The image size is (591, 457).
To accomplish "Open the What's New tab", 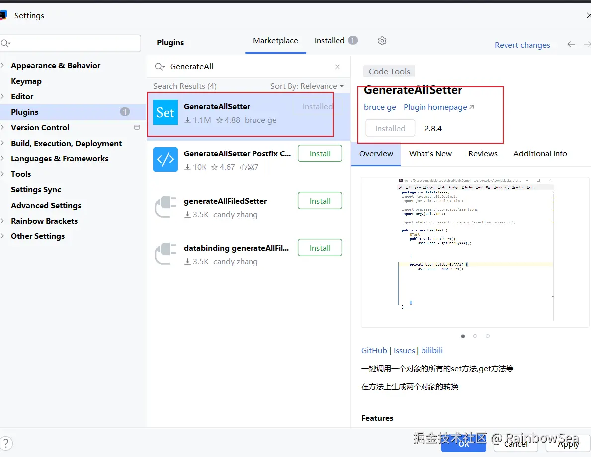I will coord(430,153).
